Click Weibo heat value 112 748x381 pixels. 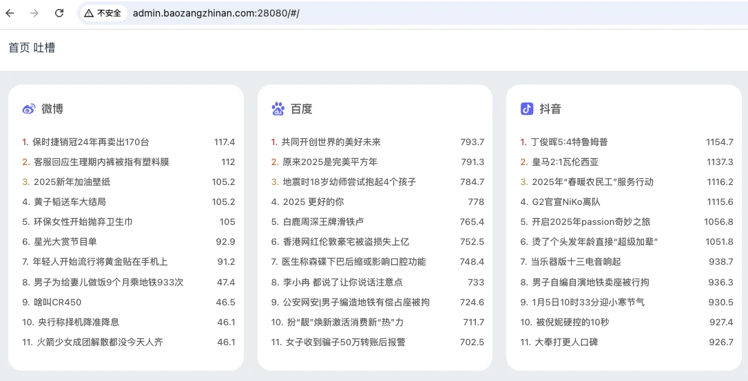tap(228, 162)
